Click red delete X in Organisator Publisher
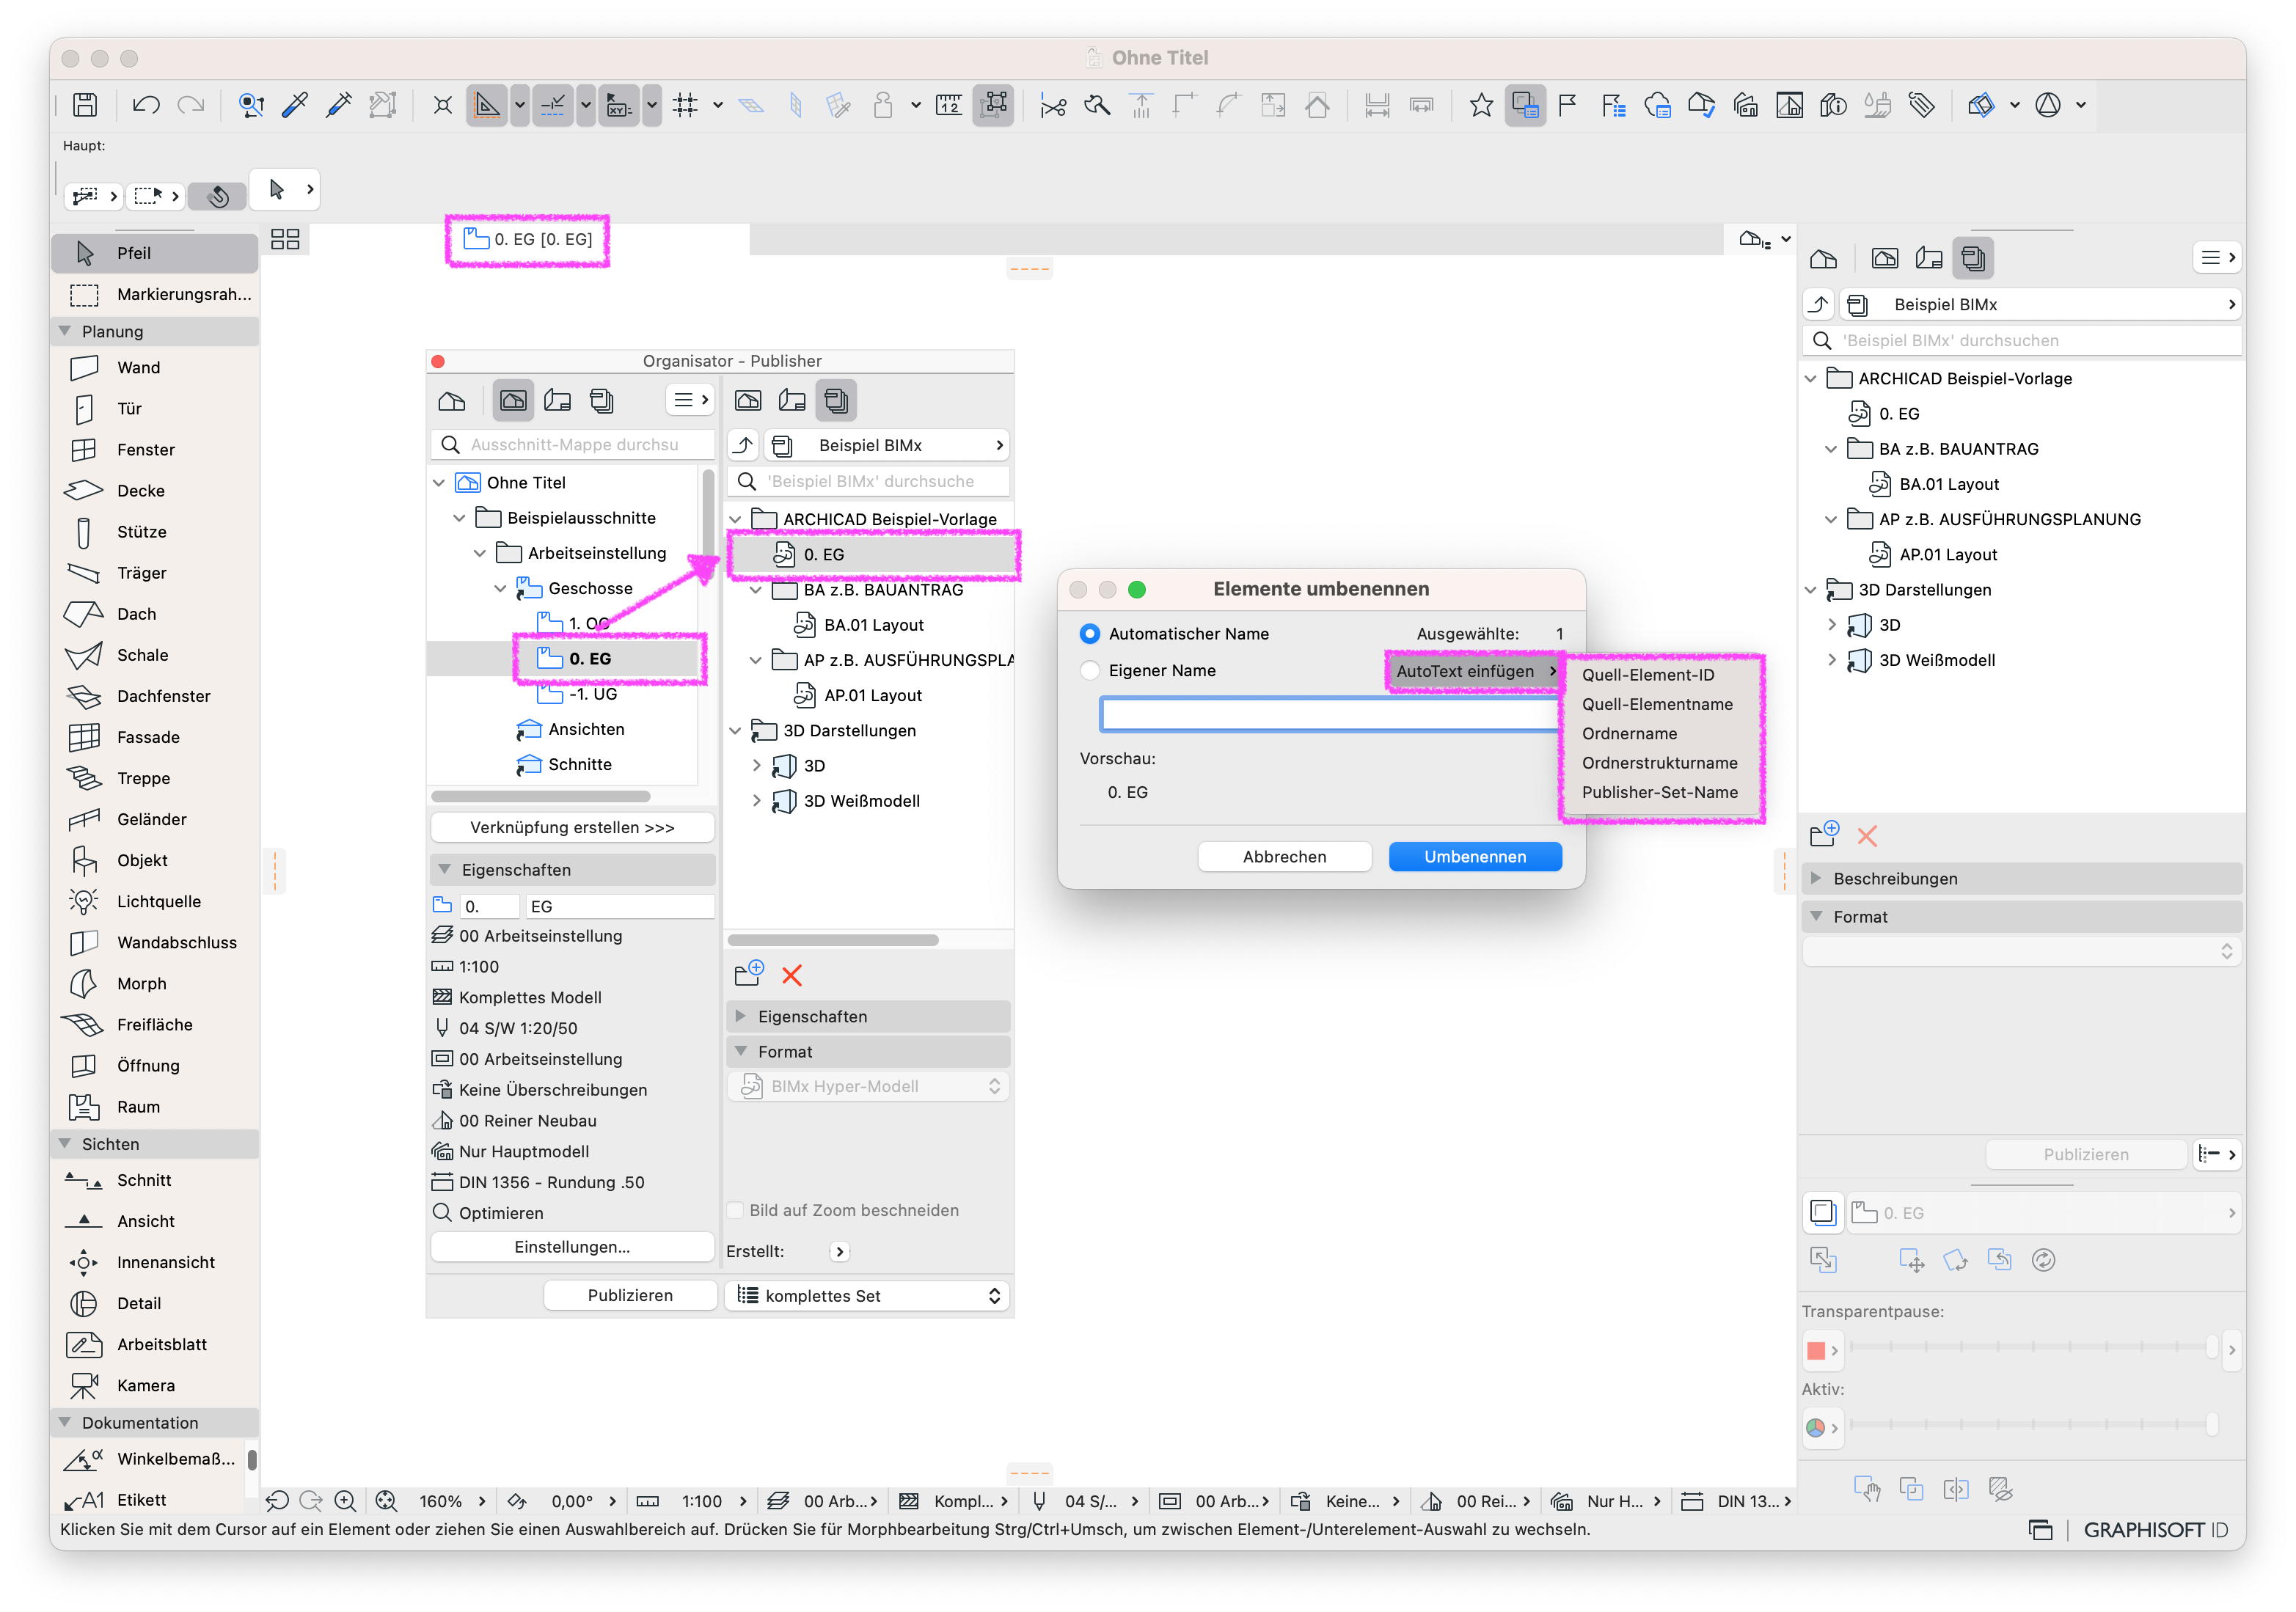 pyautogui.click(x=792, y=975)
